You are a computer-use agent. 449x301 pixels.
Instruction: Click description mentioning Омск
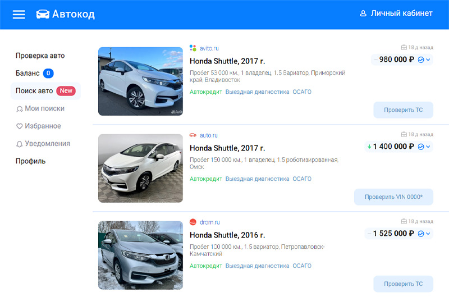pos(264,163)
